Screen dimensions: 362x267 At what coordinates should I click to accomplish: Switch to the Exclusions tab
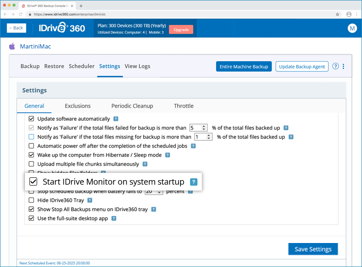pos(77,106)
